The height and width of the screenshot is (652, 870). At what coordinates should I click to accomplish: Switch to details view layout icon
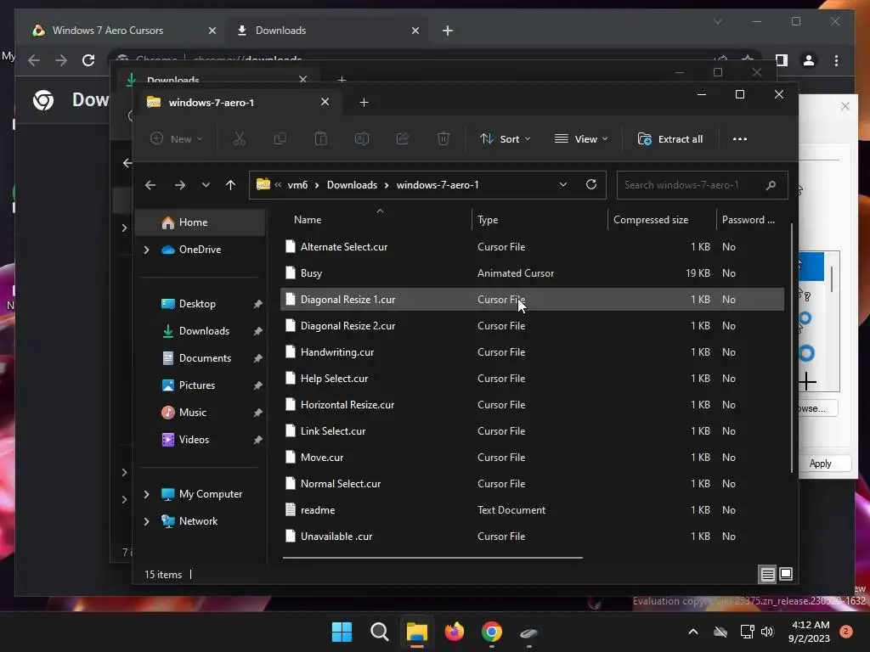click(767, 575)
